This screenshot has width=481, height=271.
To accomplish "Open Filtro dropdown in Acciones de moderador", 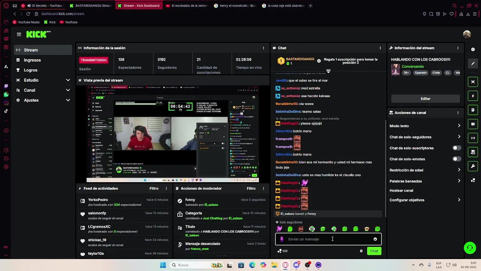I will point(251,189).
